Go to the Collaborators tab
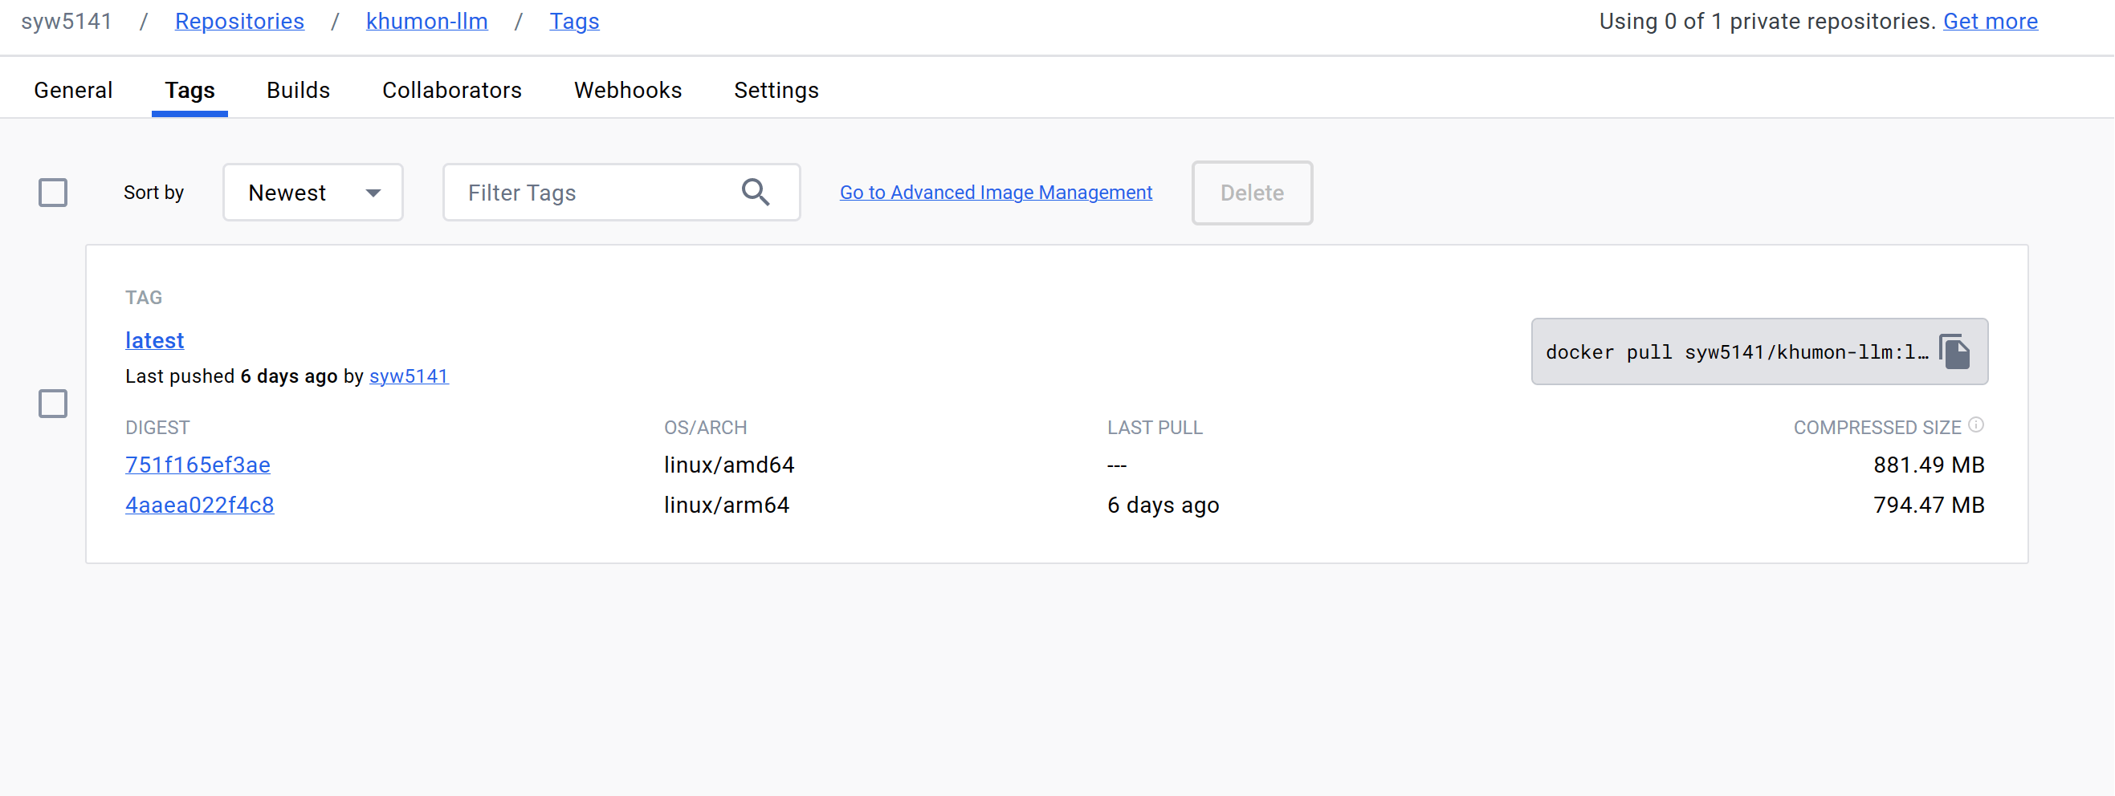The width and height of the screenshot is (2115, 796). (451, 90)
